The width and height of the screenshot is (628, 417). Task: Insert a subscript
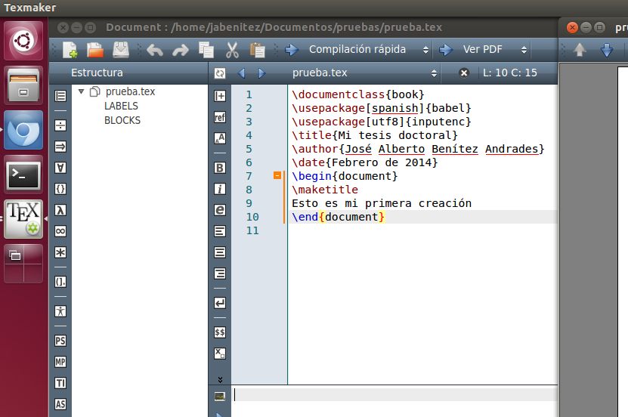tap(220, 354)
